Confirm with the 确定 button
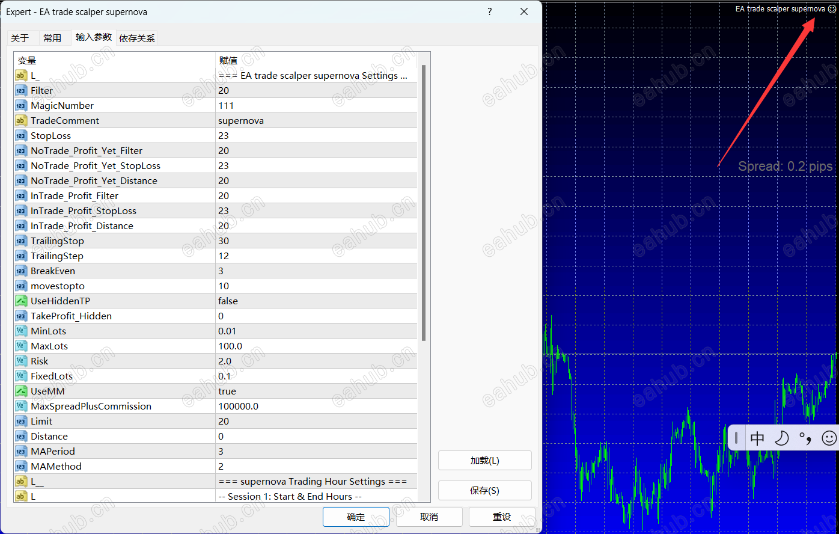The height and width of the screenshot is (534, 839). 356,517
